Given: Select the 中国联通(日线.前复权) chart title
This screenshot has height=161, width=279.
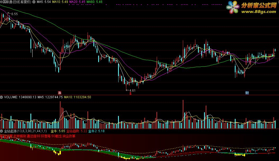Looking at the screenshot, I should 16,2.
